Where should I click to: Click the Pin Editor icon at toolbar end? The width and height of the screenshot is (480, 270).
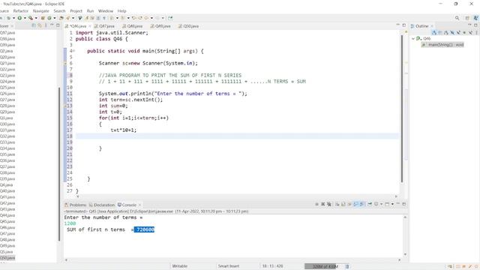170,18
